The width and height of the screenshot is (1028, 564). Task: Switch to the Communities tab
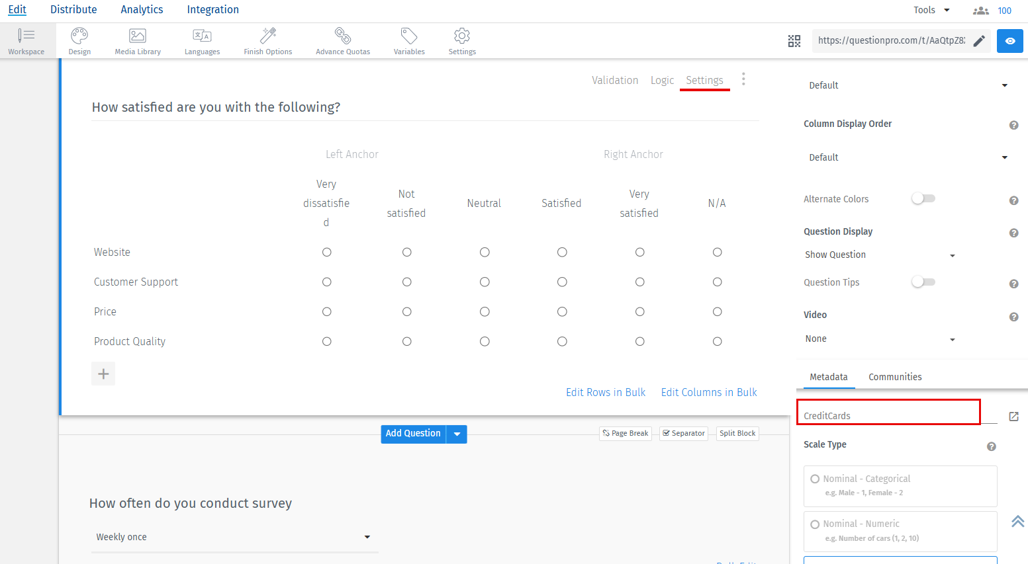[895, 376]
